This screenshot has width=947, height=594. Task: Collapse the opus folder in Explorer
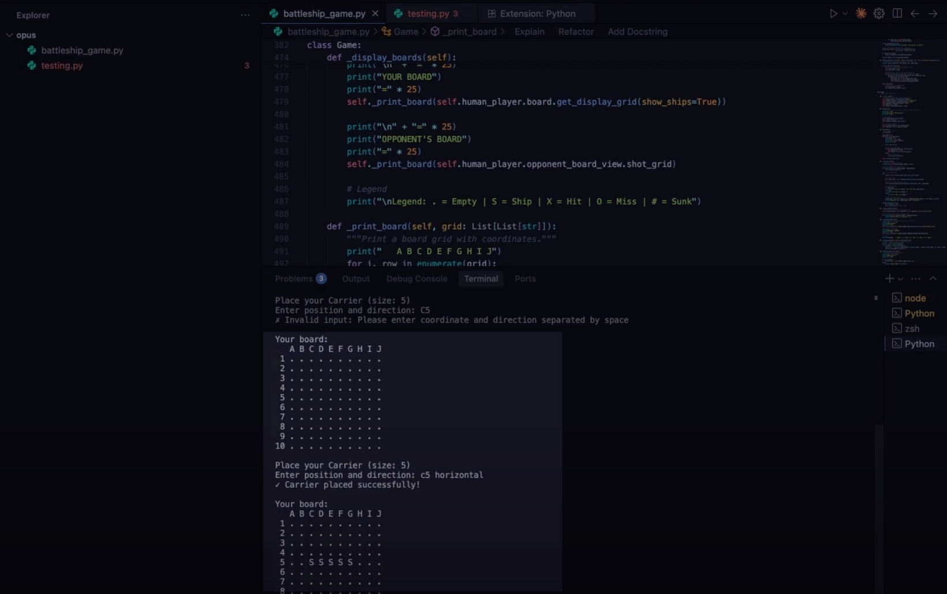pos(10,35)
